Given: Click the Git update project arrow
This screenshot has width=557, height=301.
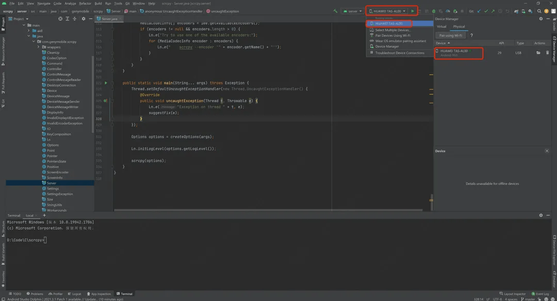Looking at the screenshot, I should 479,11.
